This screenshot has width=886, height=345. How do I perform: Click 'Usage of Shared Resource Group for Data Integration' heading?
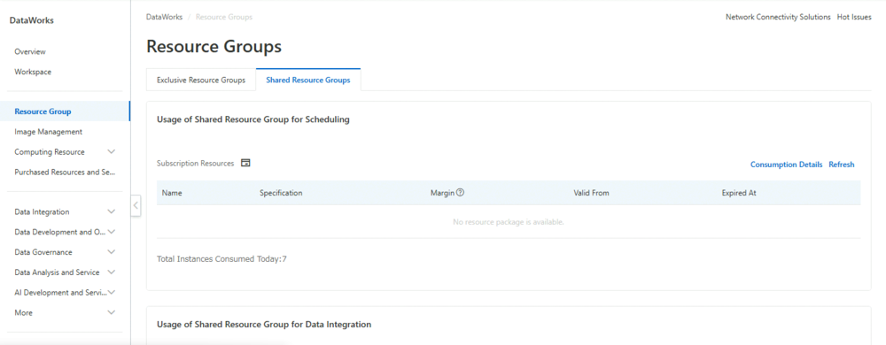pos(264,325)
